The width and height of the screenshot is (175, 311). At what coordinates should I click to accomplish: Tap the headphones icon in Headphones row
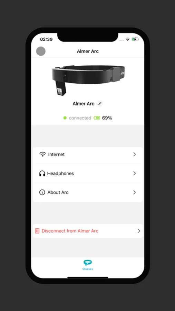coord(42,173)
